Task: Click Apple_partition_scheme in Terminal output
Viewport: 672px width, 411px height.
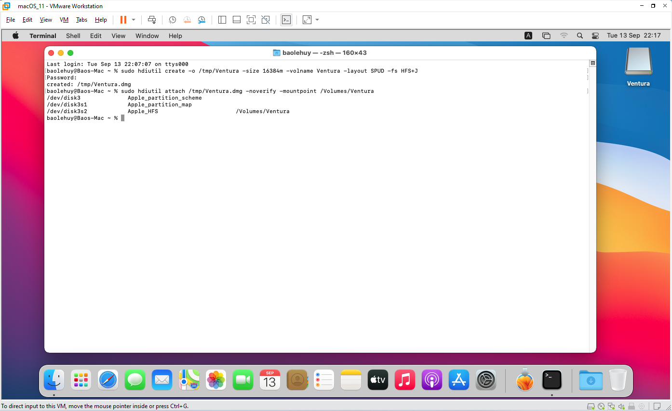Action: coord(164,98)
